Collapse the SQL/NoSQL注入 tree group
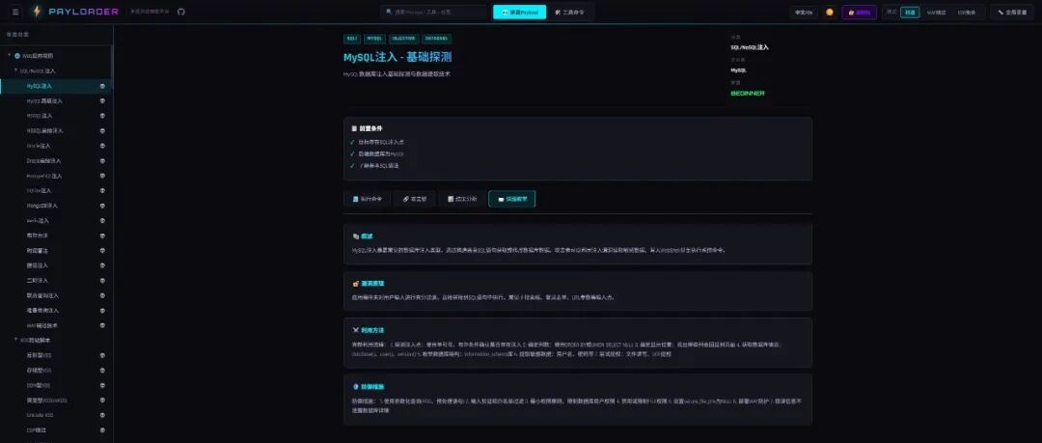 pos(16,70)
